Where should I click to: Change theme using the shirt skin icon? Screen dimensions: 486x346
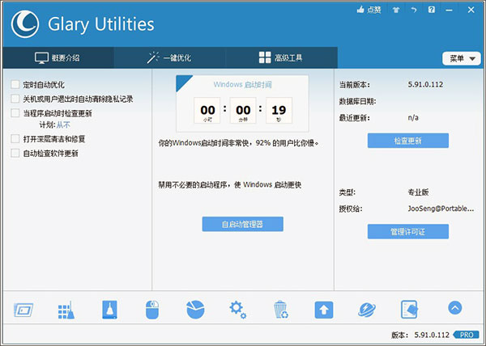394,10
